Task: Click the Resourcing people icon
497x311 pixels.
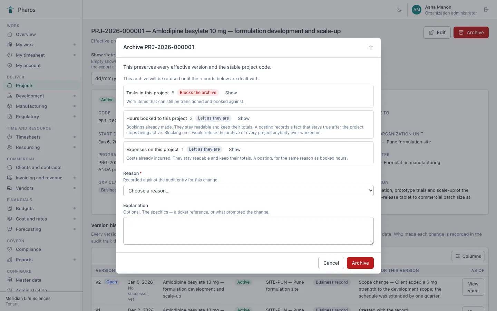Action: [10, 148]
